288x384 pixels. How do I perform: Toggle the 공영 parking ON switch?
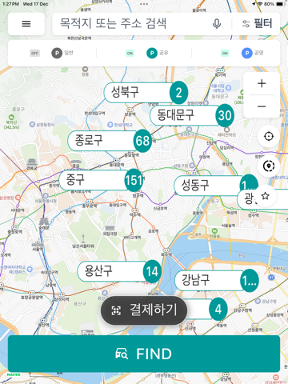tap(225, 53)
